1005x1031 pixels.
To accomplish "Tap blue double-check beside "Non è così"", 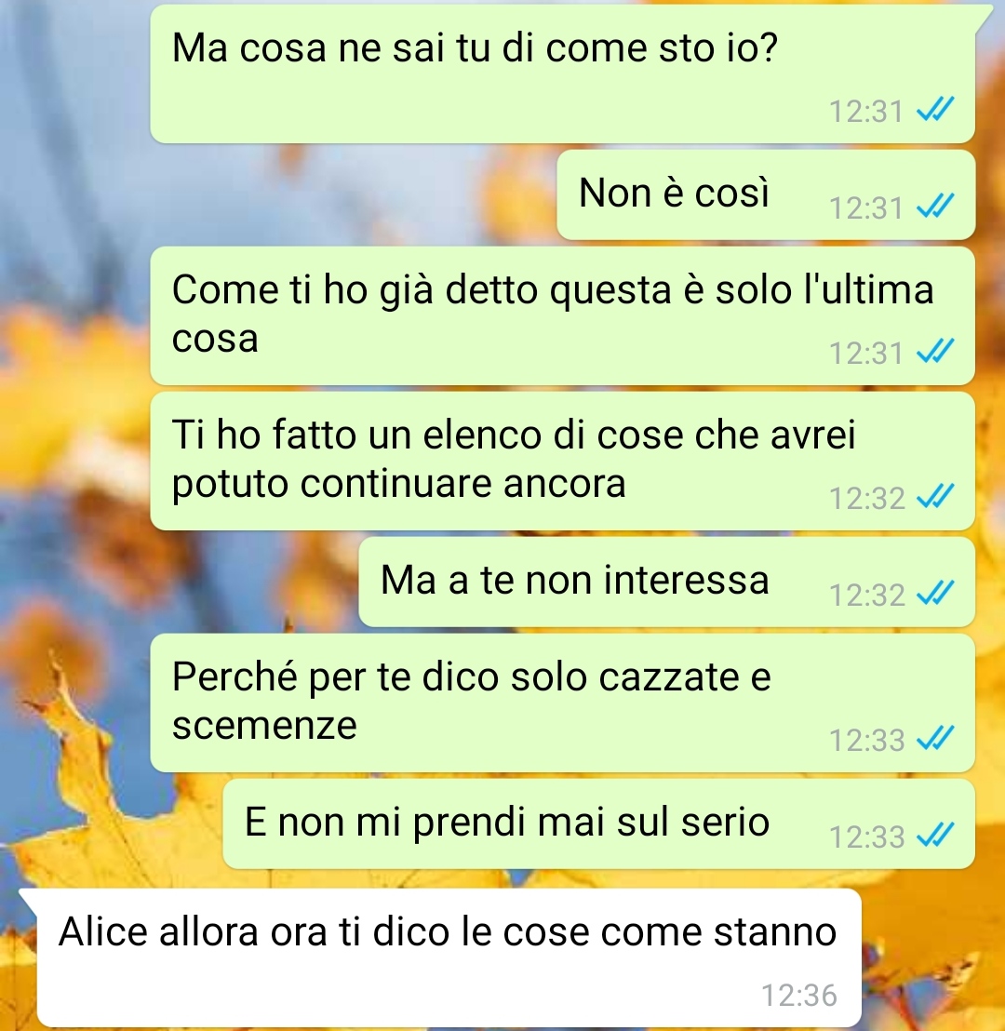I will pyautogui.click(x=934, y=207).
